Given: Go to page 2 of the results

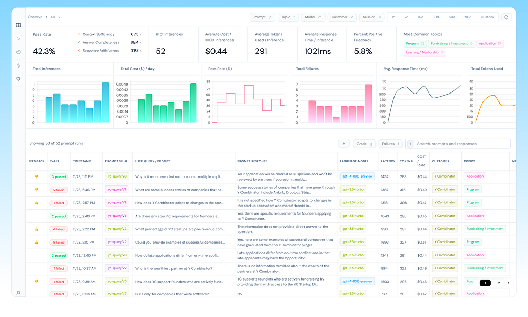Looking at the screenshot, I should click(499, 283).
